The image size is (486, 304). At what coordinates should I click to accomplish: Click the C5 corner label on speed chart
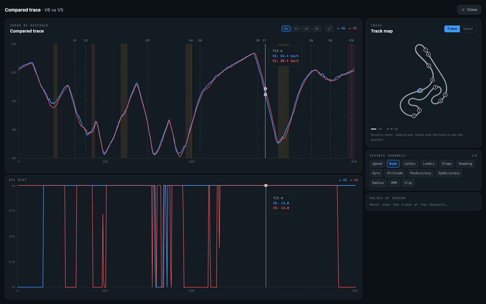(x=200, y=40)
